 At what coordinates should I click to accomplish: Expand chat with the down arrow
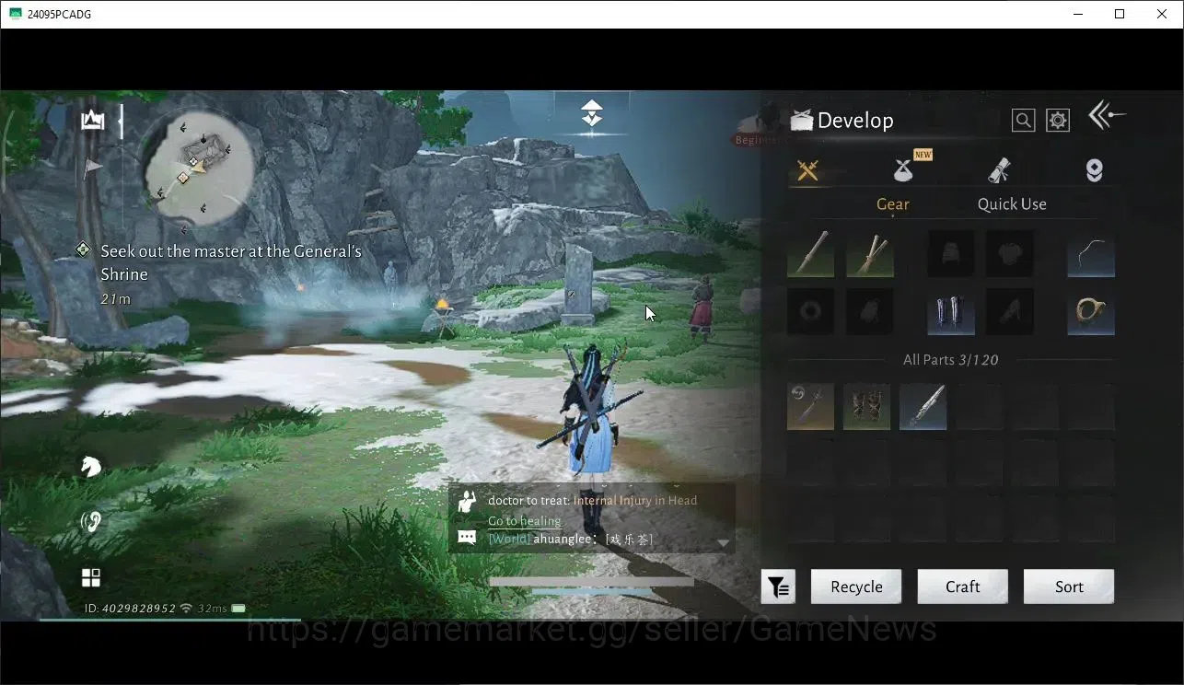724,543
